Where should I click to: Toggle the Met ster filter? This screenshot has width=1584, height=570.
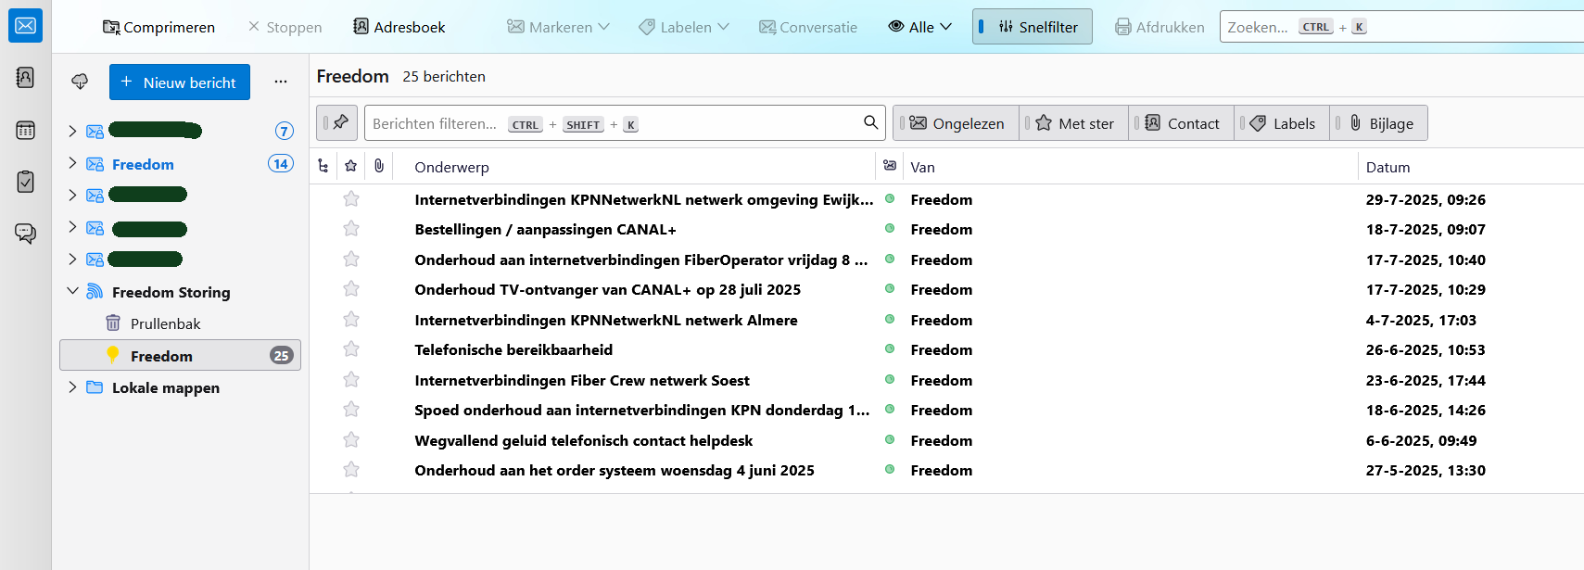pyautogui.click(x=1074, y=123)
